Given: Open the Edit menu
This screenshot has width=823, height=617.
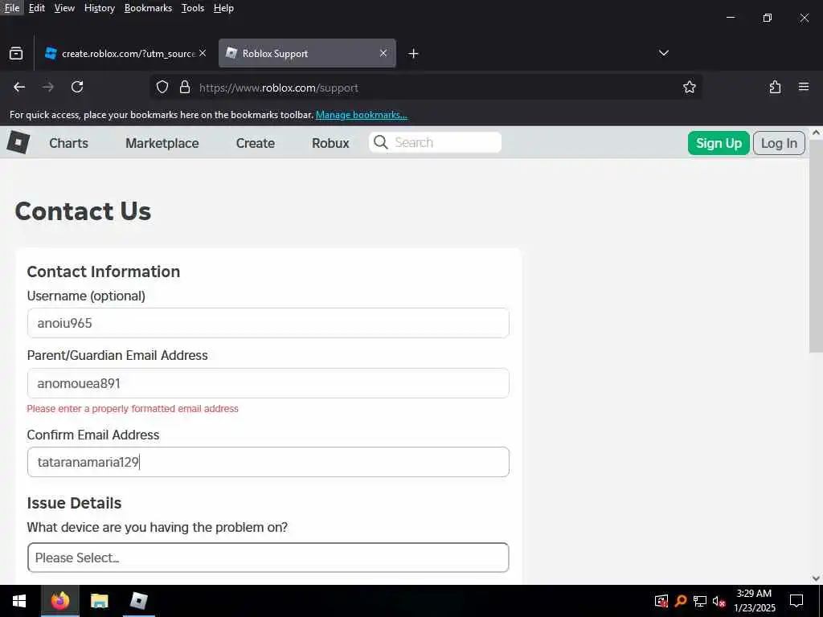Looking at the screenshot, I should [37, 8].
